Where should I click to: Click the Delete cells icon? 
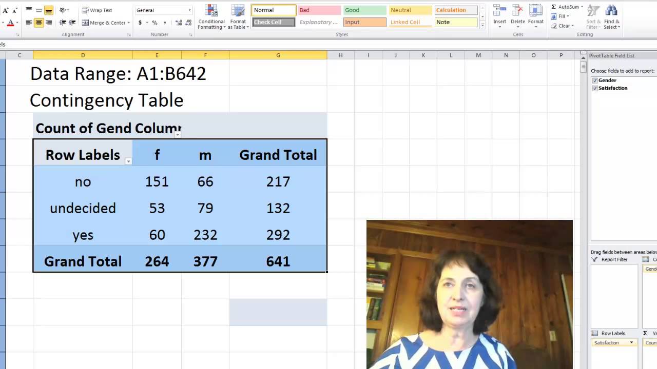click(x=518, y=11)
